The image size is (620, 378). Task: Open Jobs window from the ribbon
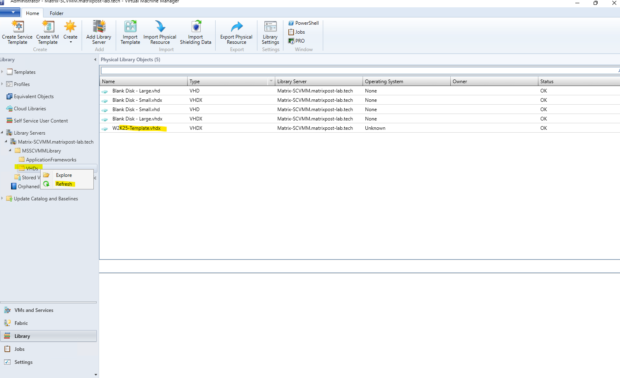click(x=297, y=32)
